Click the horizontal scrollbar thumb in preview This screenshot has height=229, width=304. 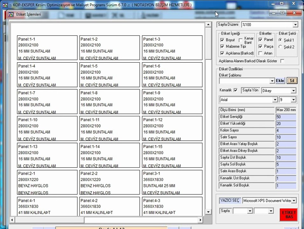(49, 220)
